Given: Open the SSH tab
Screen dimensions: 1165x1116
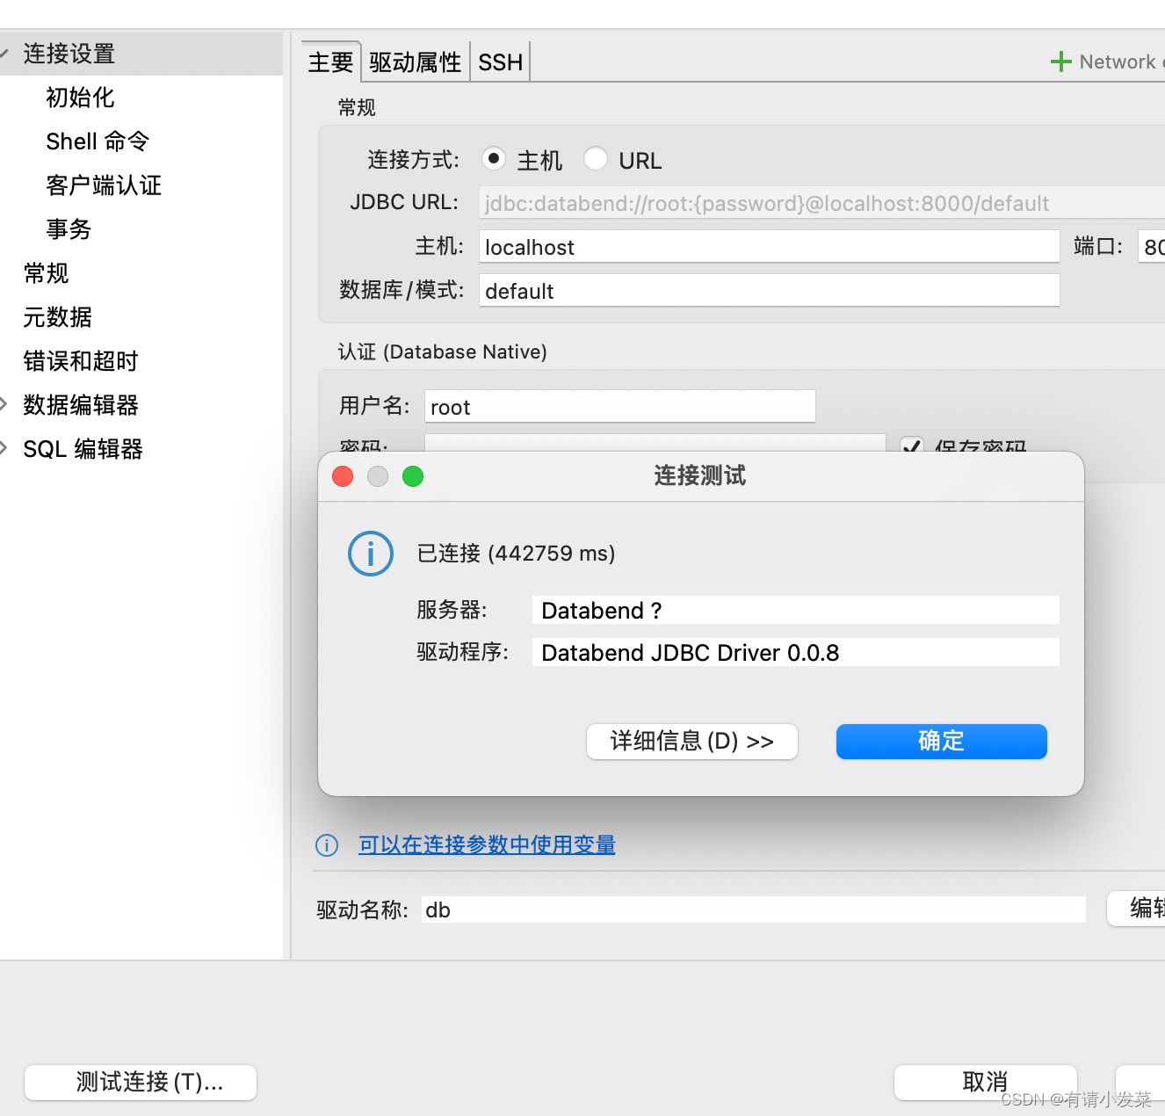Looking at the screenshot, I should pyautogui.click(x=499, y=62).
